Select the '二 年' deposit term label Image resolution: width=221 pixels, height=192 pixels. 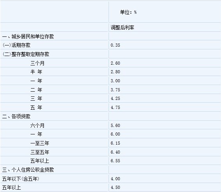(x=36, y=90)
